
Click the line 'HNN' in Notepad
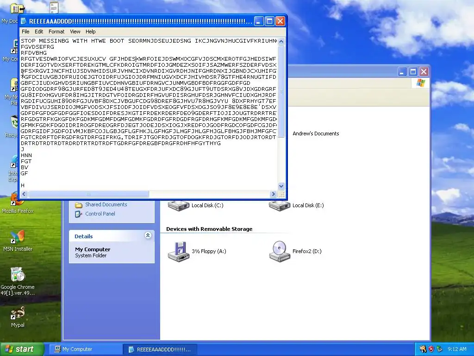(x=26, y=155)
